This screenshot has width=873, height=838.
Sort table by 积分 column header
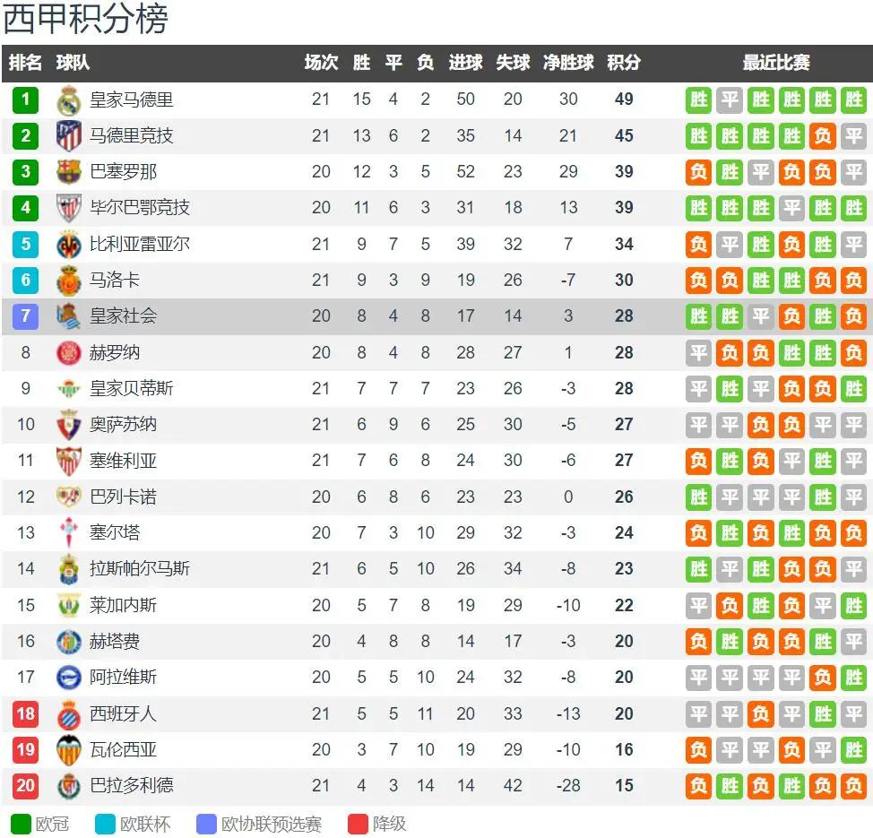pyautogui.click(x=624, y=63)
